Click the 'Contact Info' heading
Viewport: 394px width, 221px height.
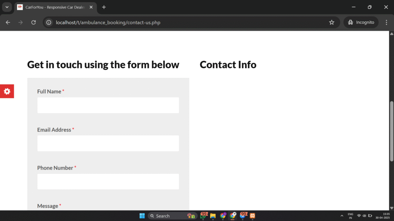coord(228,64)
